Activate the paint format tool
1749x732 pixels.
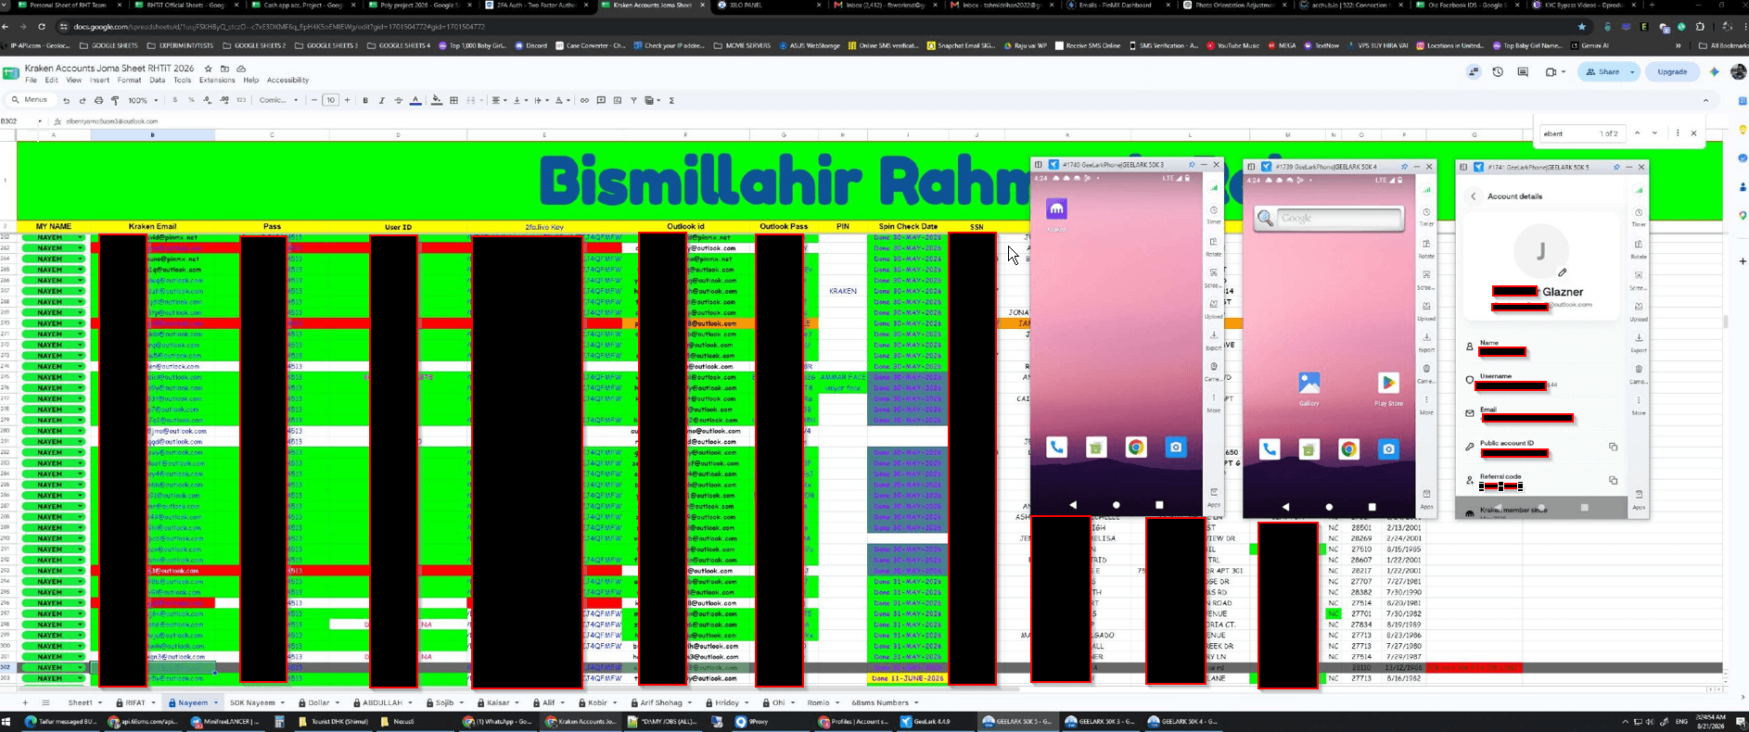coord(115,100)
